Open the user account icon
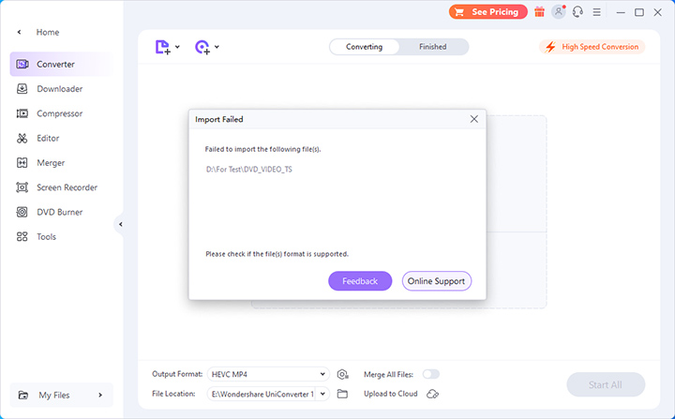 tap(559, 11)
